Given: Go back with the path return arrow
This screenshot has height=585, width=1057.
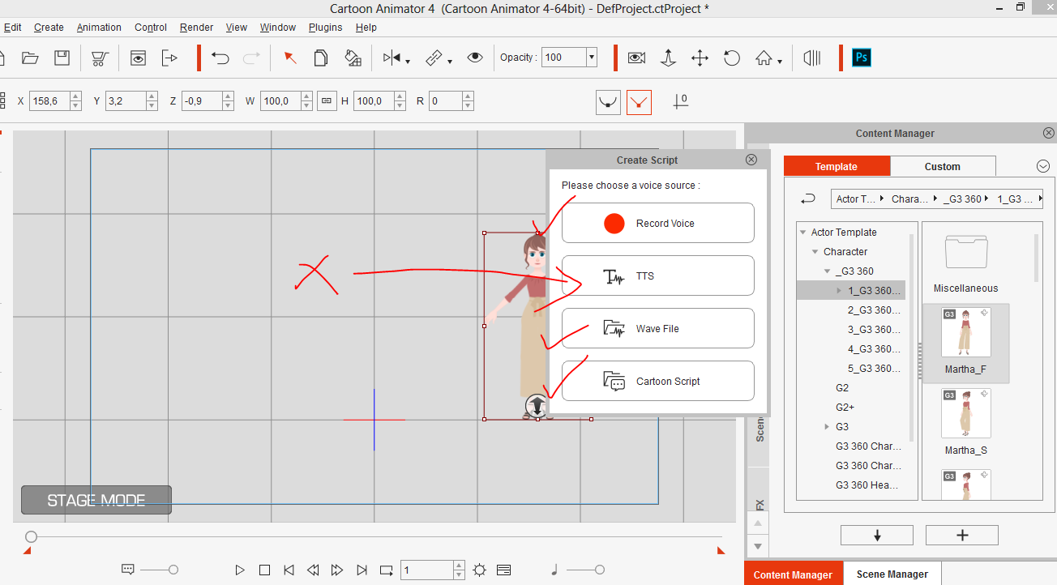Looking at the screenshot, I should 807,199.
